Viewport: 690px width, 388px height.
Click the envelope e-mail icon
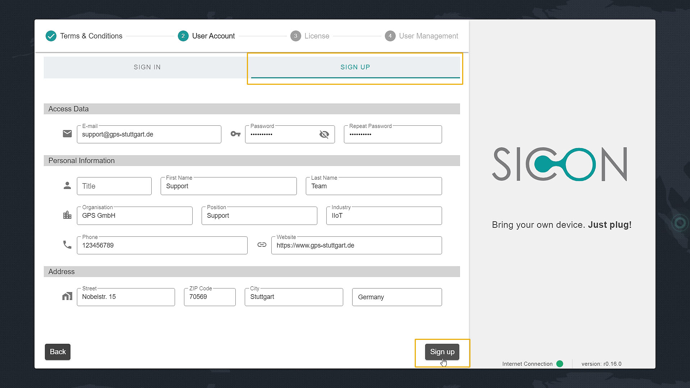click(67, 134)
